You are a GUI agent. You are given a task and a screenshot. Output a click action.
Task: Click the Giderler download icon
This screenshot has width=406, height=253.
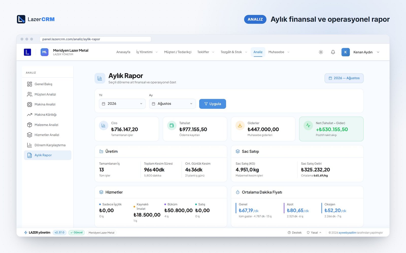pyautogui.click(x=240, y=125)
